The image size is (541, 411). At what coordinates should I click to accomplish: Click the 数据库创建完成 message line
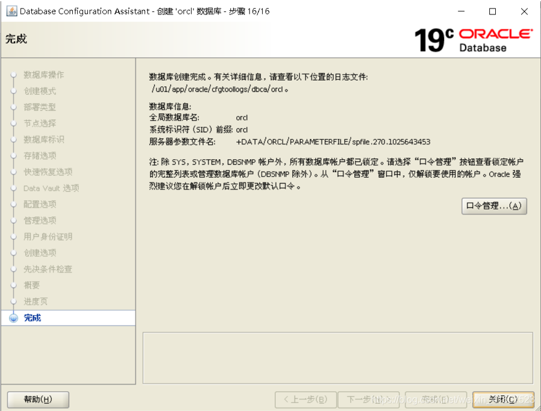(x=258, y=77)
